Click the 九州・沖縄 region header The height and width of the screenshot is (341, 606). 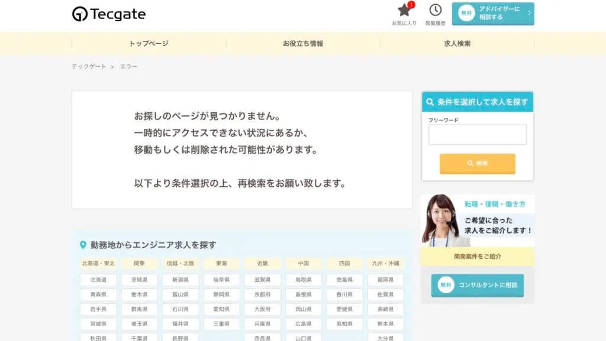click(385, 264)
